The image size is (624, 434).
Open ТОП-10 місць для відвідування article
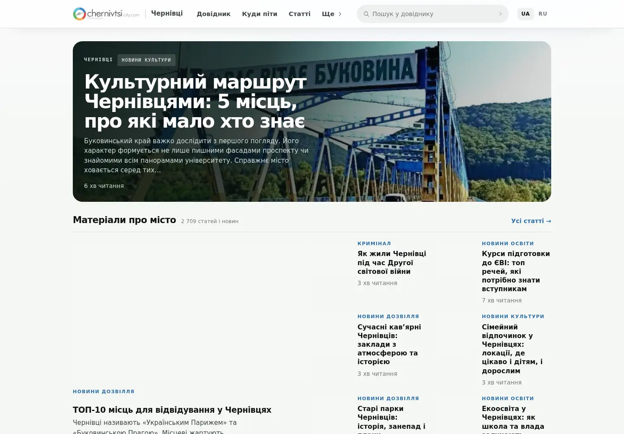click(172, 410)
